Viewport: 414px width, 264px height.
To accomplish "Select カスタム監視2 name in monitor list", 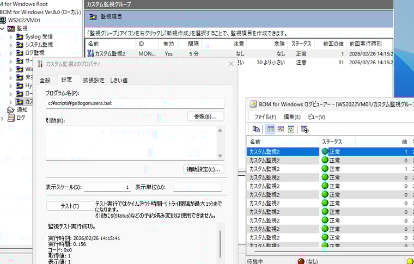I will [x=110, y=54].
